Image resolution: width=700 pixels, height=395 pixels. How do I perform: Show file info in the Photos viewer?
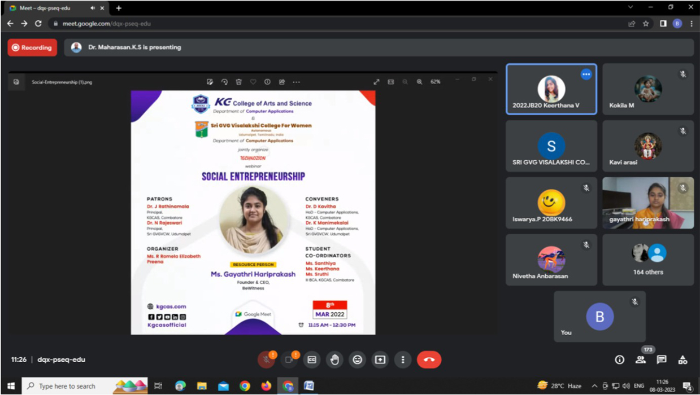click(x=267, y=82)
